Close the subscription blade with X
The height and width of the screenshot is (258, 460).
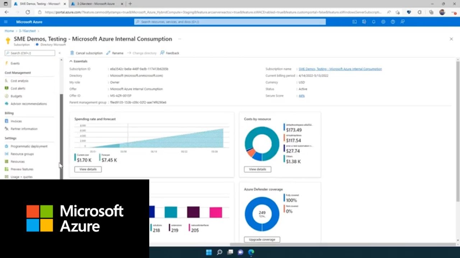451,39
